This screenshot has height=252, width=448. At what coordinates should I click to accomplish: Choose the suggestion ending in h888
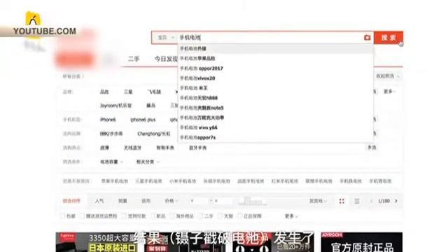pyautogui.click(x=199, y=98)
